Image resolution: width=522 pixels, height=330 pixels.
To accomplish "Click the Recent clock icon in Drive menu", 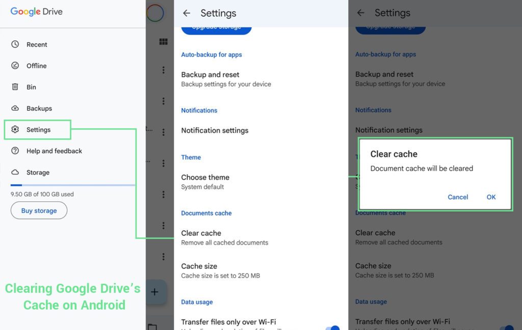I will point(15,44).
